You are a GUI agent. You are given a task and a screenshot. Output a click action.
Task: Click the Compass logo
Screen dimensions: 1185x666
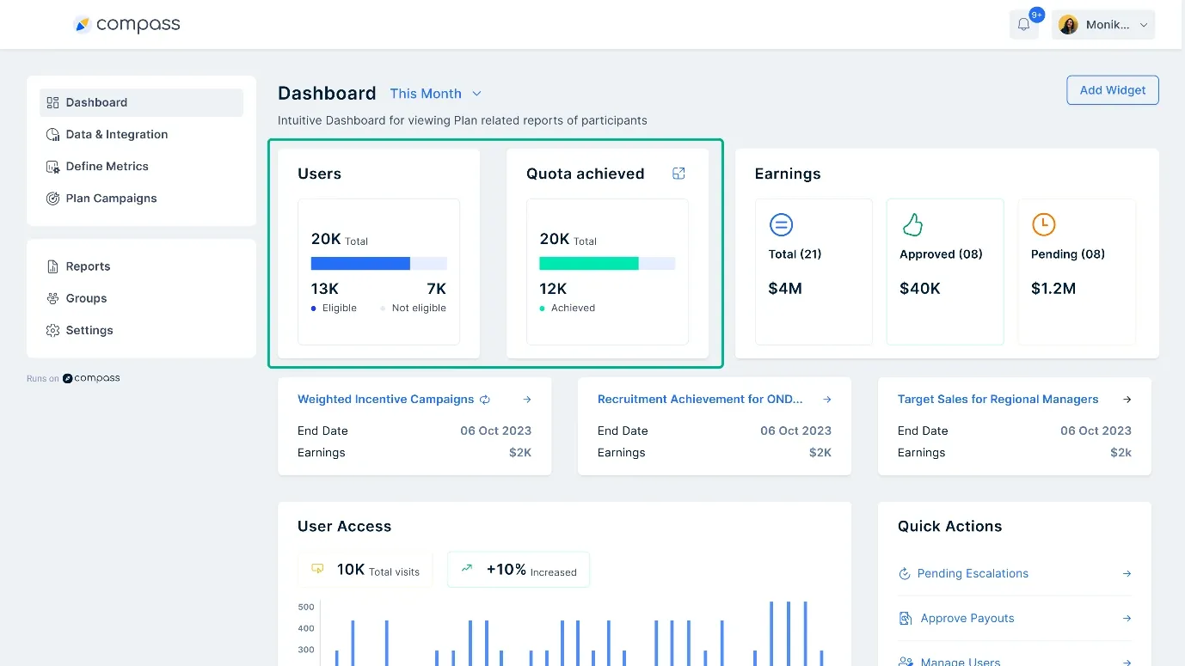(x=126, y=24)
